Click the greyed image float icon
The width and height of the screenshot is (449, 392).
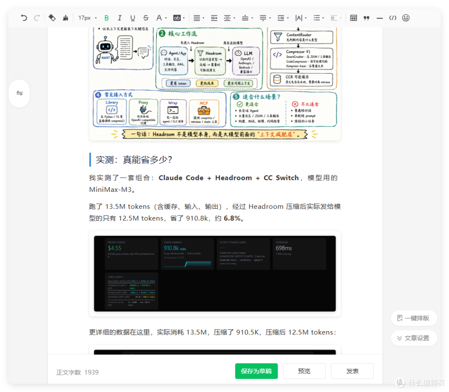(333, 18)
